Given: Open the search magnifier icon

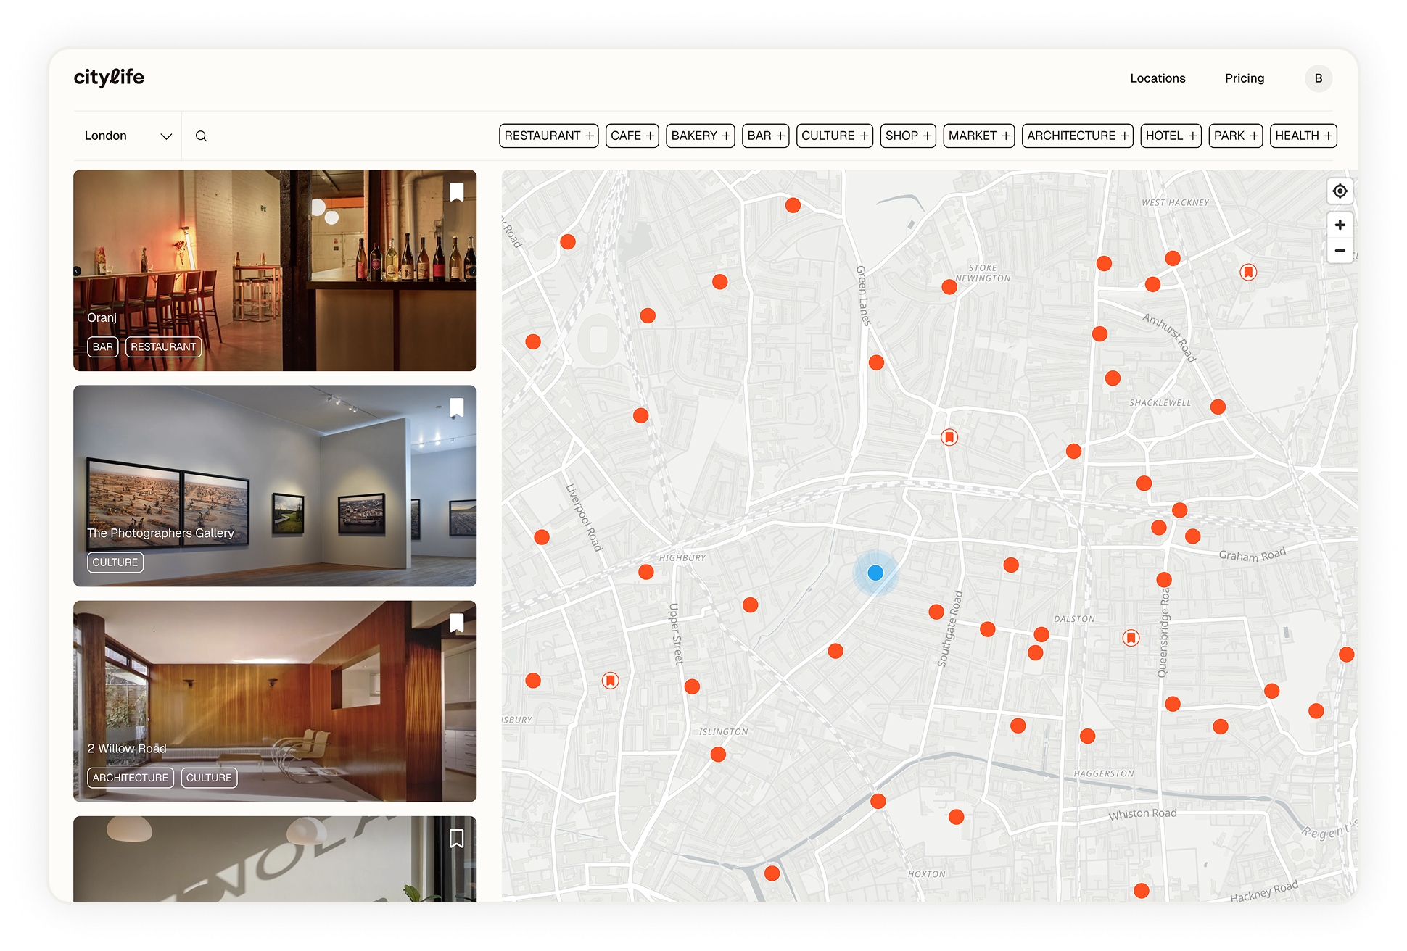Looking at the screenshot, I should (202, 136).
